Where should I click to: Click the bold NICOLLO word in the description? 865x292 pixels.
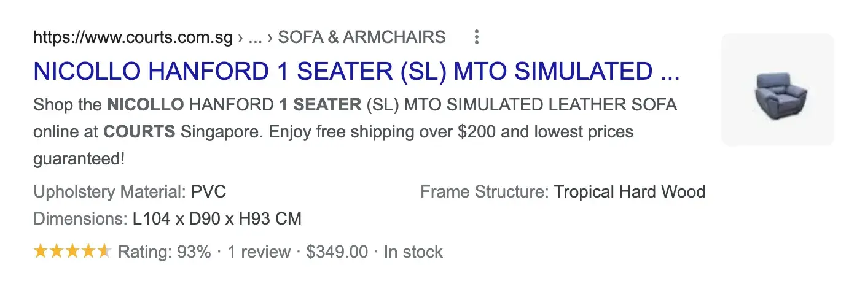[145, 105]
